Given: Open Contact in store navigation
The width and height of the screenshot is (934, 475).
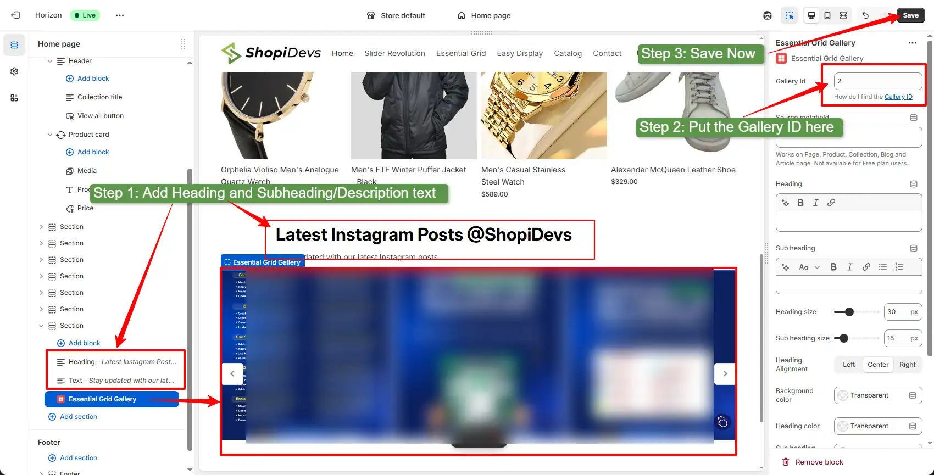Looking at the screenshot, I should coord(607,53).
